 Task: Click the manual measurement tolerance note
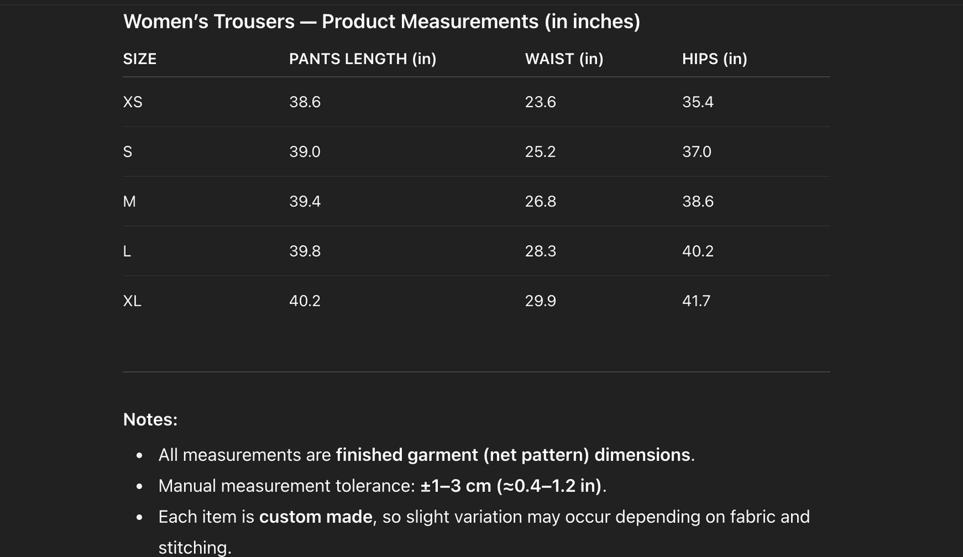(x=382, y=486)
